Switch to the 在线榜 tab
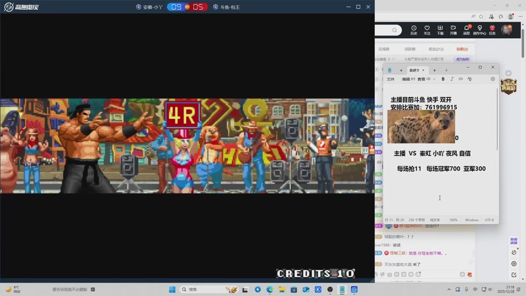 tap(384, 49)
